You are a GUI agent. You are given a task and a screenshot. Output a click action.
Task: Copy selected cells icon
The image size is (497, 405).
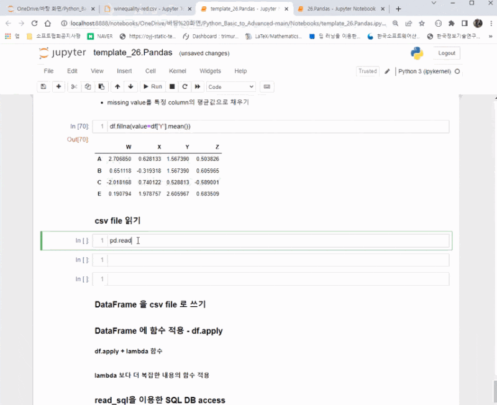[x=88, y=86]
